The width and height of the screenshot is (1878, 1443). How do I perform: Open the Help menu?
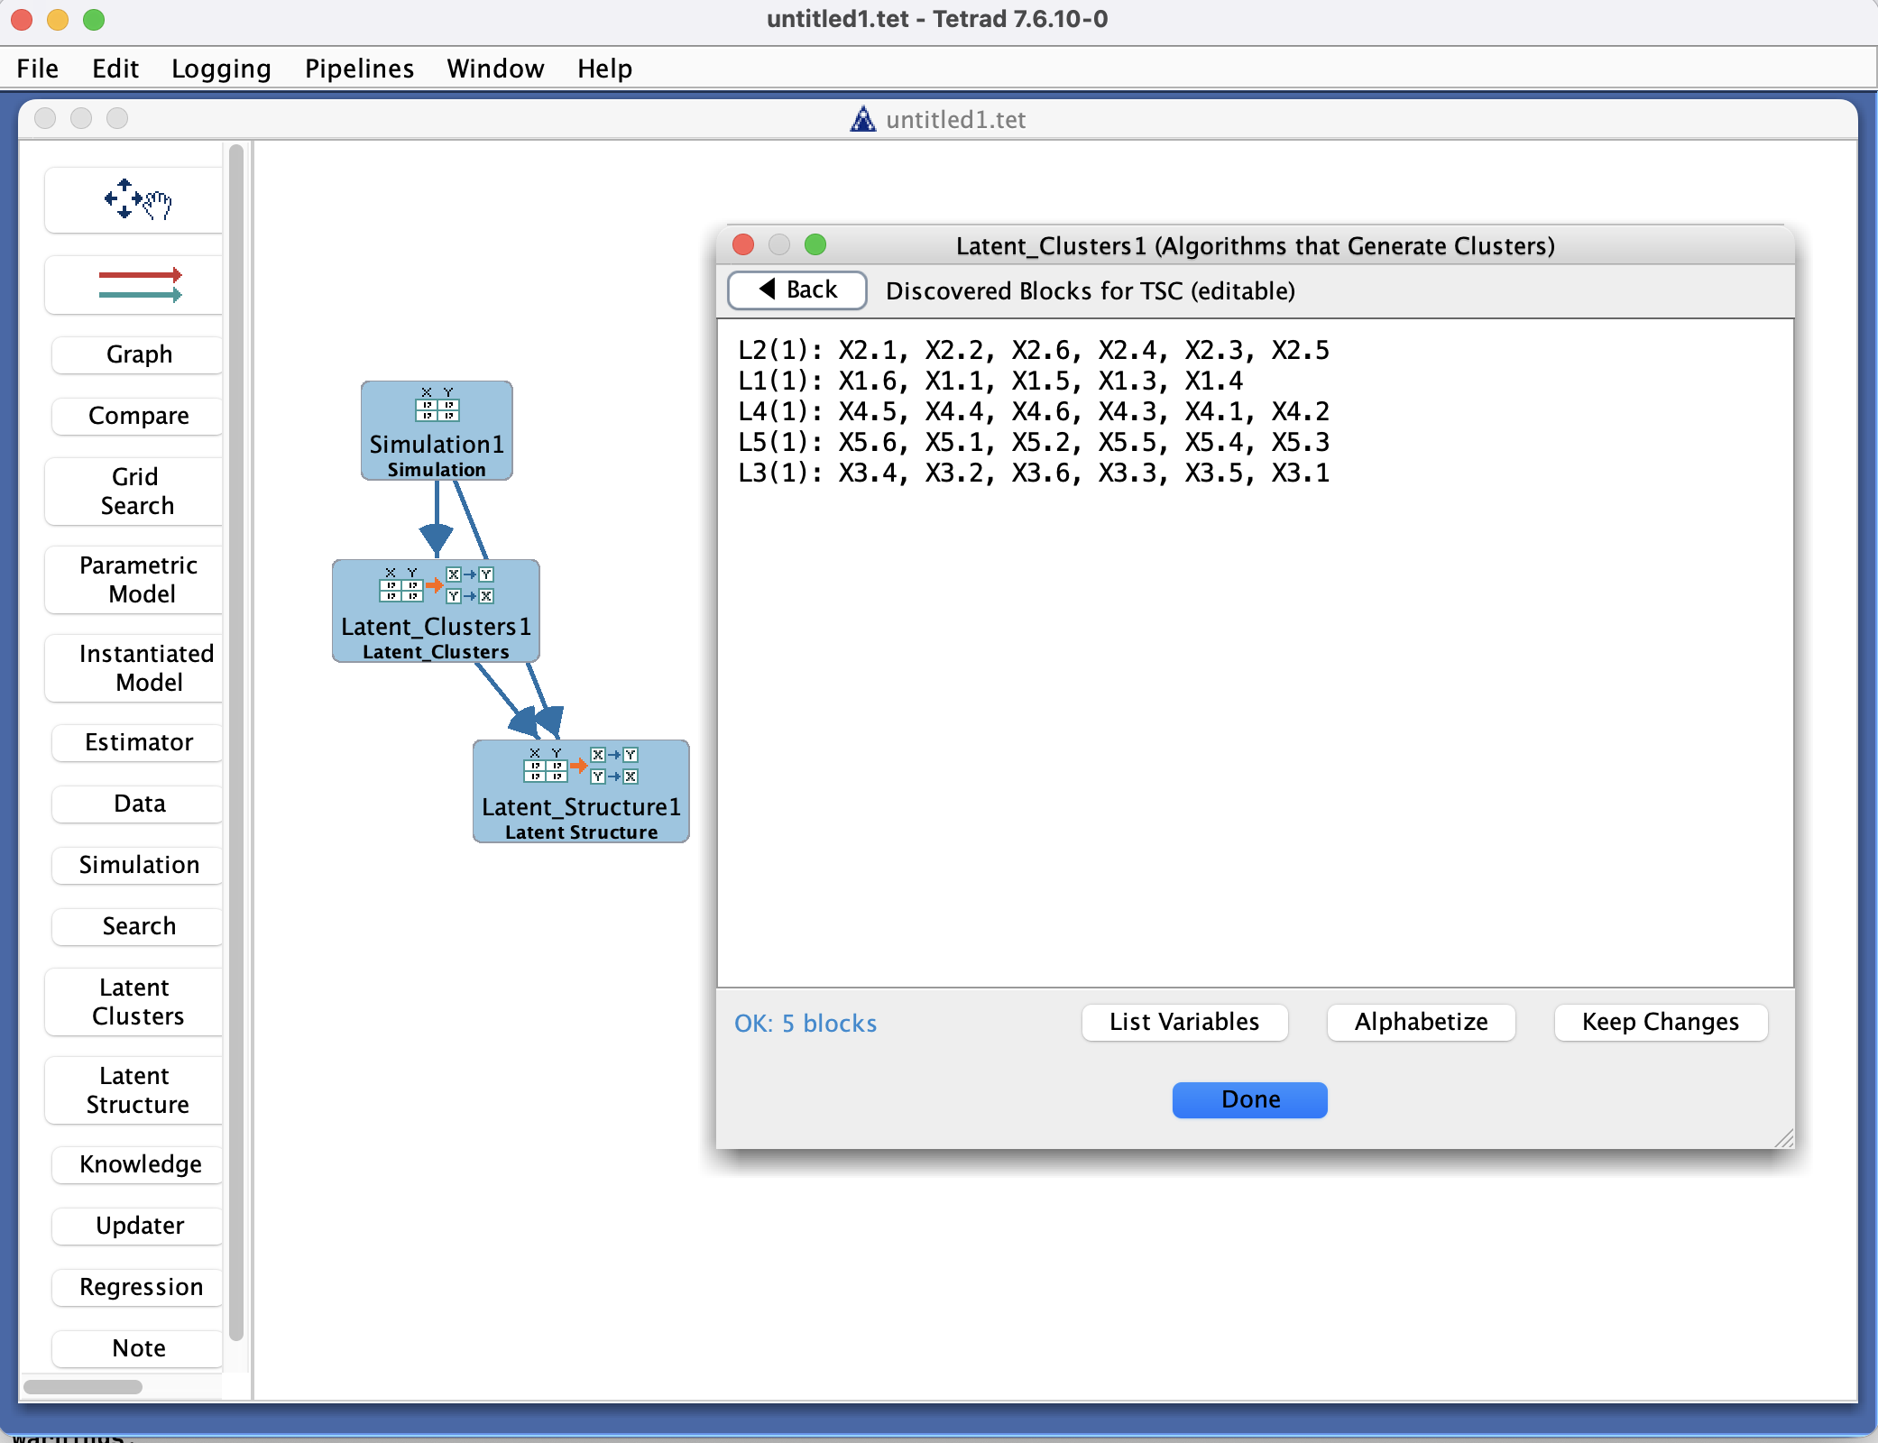[604, 69]
